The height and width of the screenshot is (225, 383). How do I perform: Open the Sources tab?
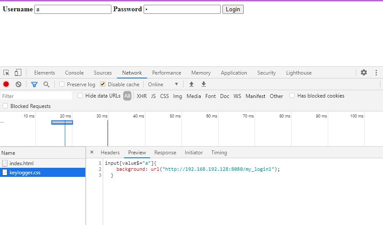(x=103, y=73)
